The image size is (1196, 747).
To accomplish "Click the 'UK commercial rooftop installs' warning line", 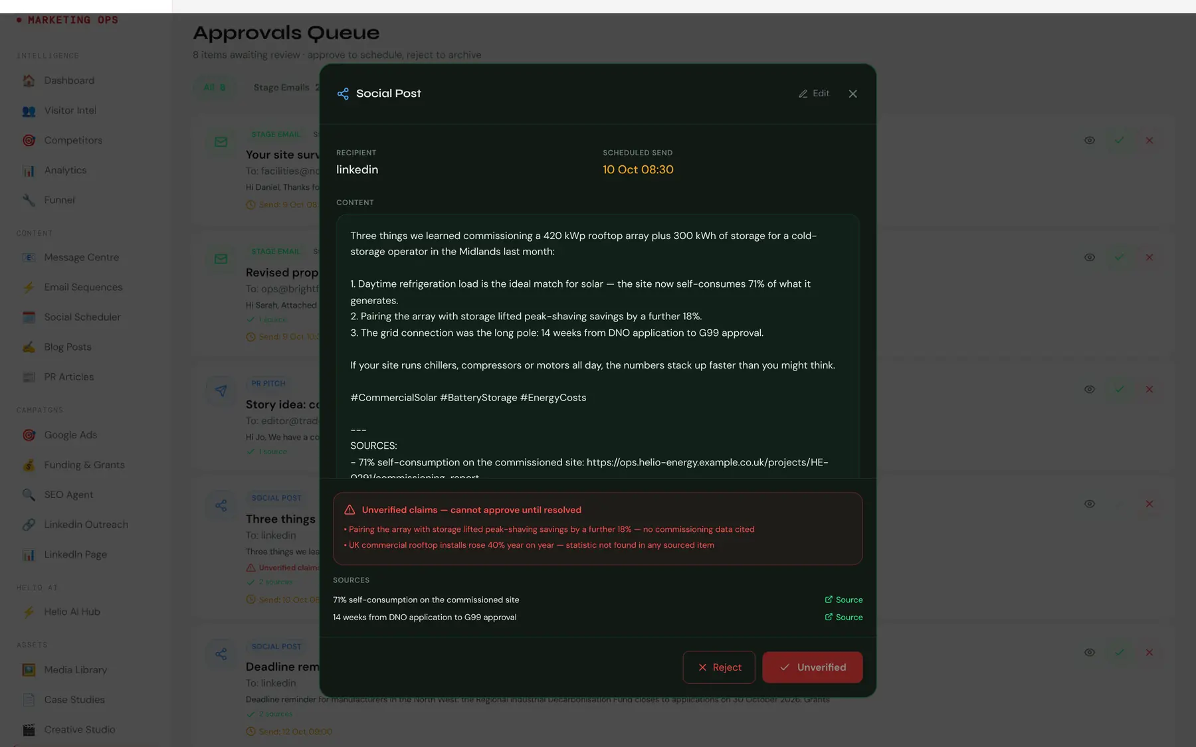I will [x=529, y=545].
